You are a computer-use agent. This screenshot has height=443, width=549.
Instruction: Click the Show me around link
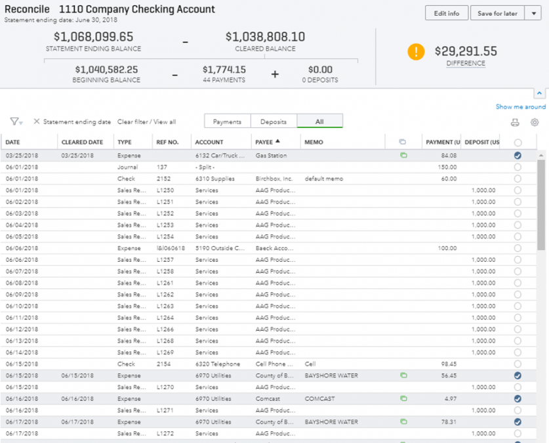click(520, 106)
